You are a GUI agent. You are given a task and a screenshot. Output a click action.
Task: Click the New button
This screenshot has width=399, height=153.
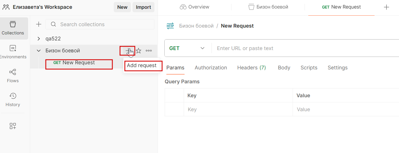point(122,7)
